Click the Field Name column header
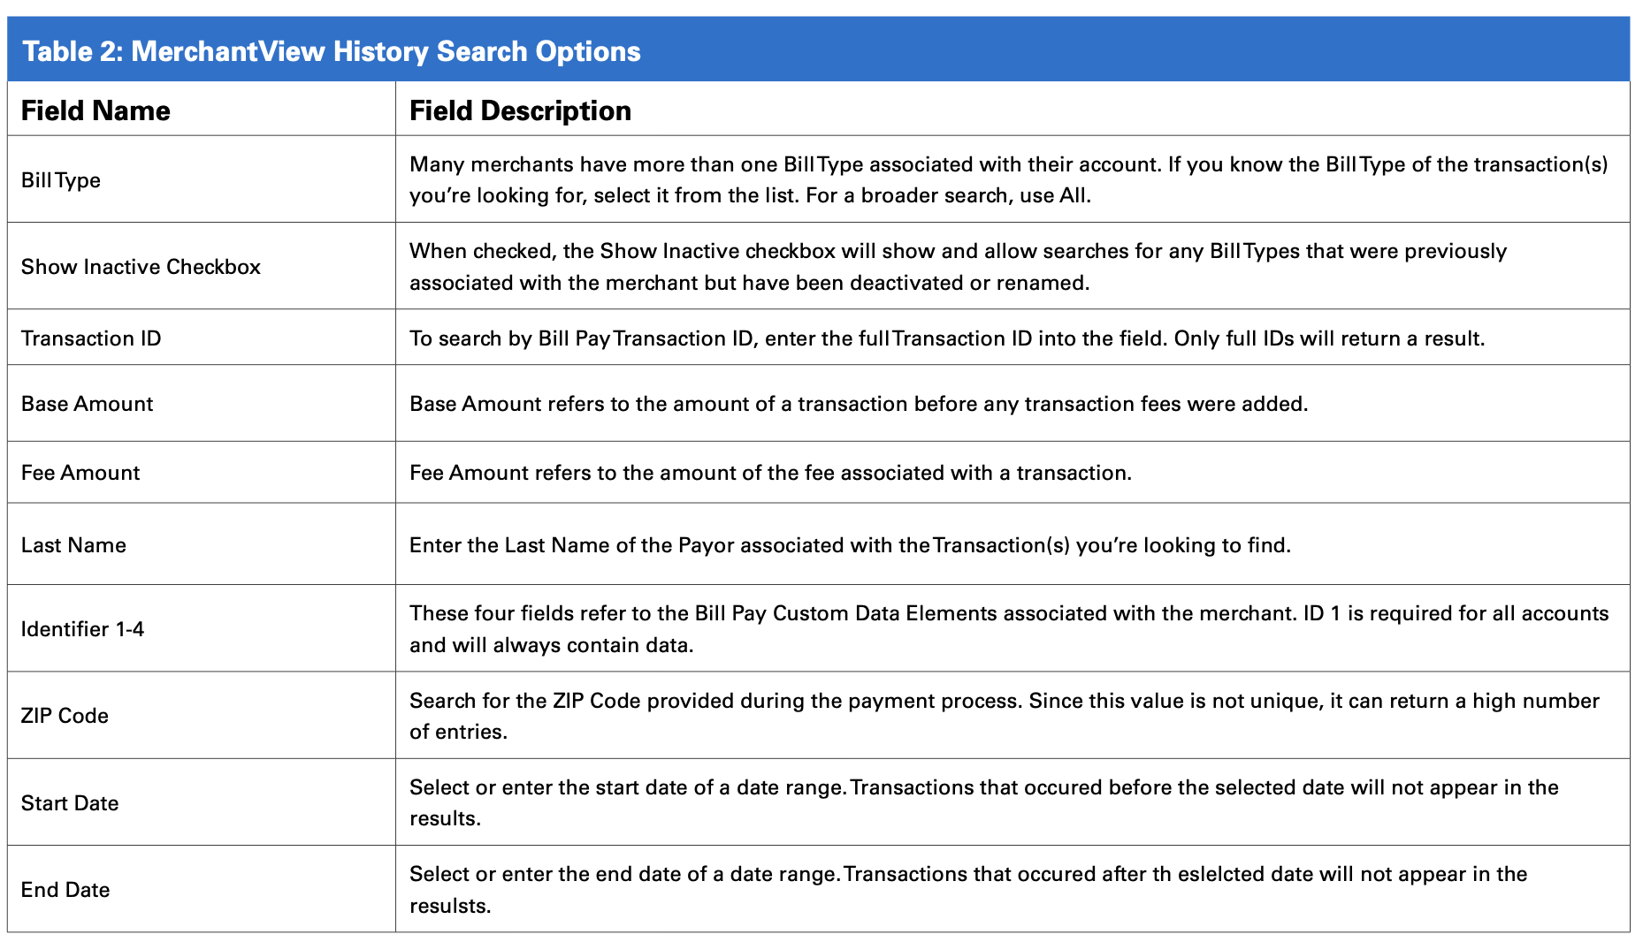The image size is (1643, 942). point(96,110)
